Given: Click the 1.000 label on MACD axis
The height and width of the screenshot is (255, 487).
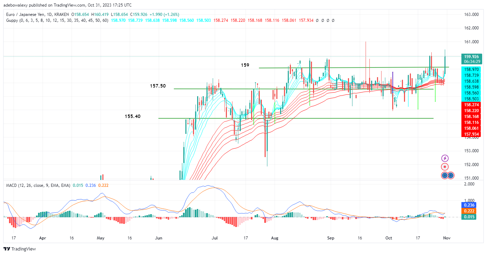Looking at the screenshot, I should (469, 201).
